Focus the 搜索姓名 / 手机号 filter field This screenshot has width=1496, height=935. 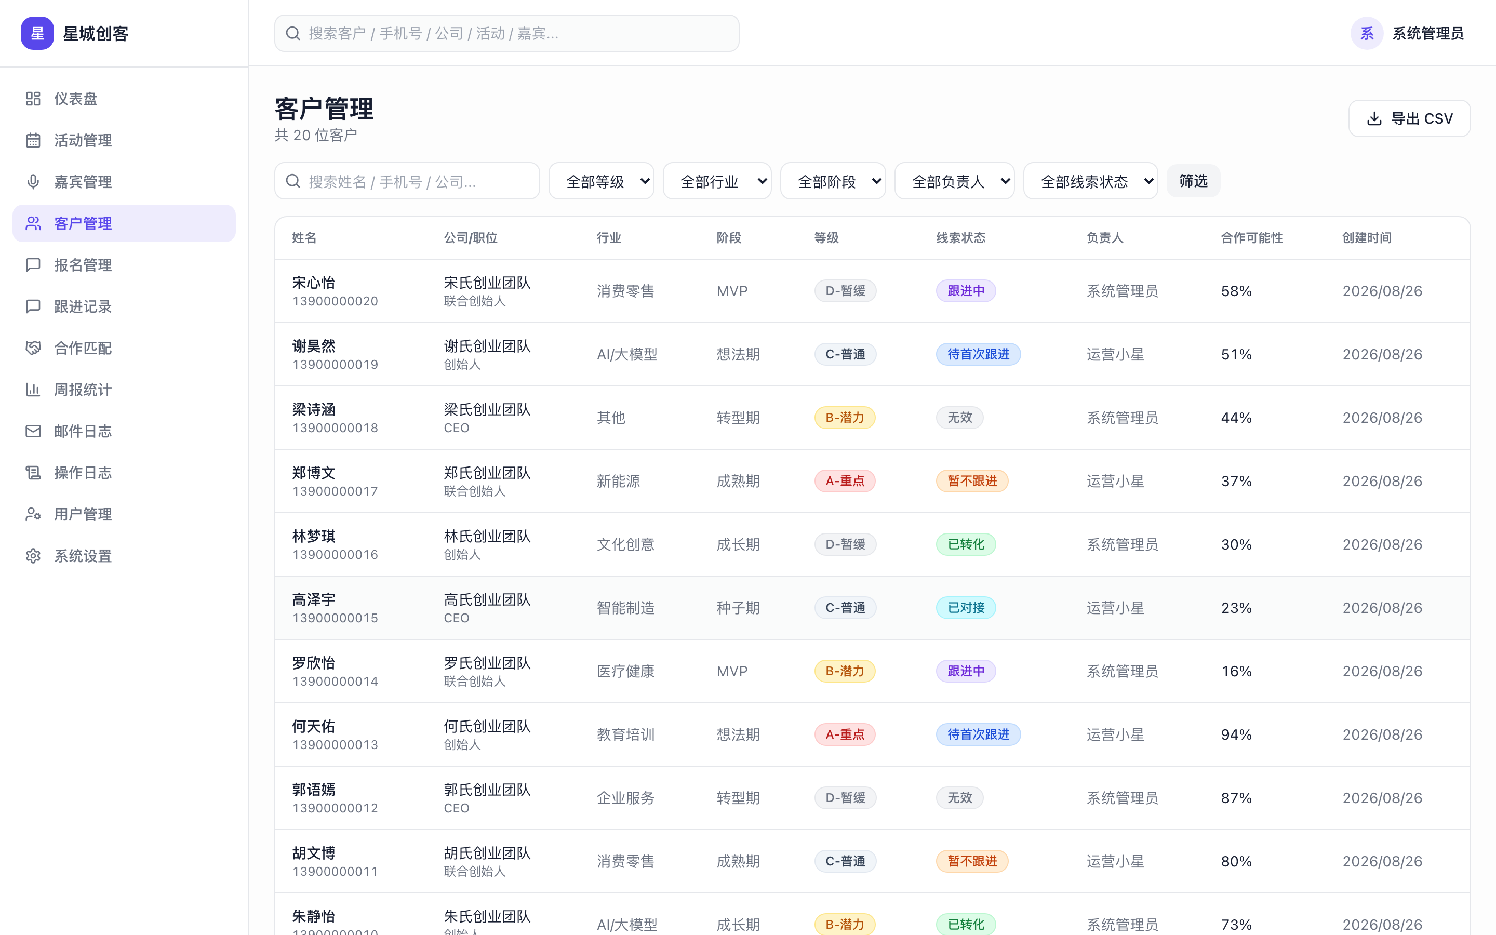coord(407,181)
